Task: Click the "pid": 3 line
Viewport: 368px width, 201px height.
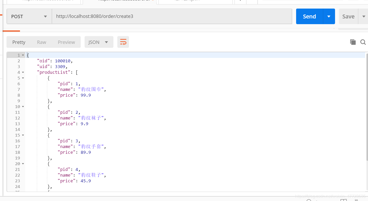Action: tap(69, 141)
